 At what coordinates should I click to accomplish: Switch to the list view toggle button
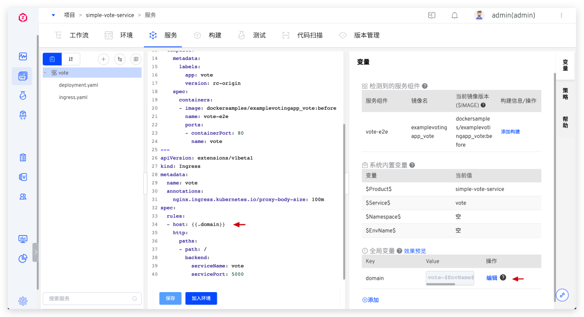tap(52, 59)
